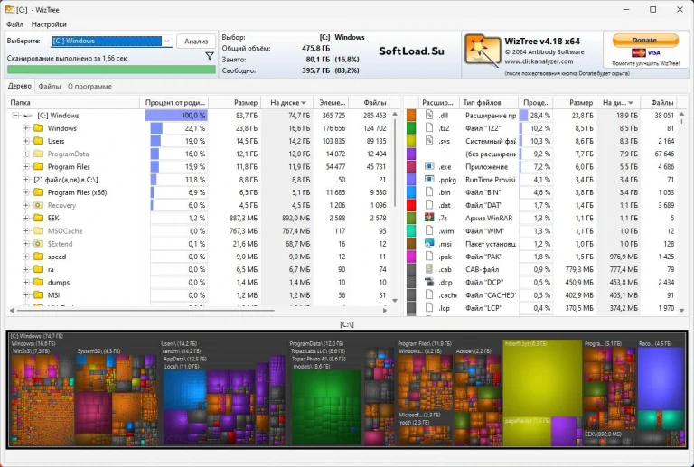Screen dimensions: 694x467
Task: Click the speed folder icon
Action: tap(39, 257)
